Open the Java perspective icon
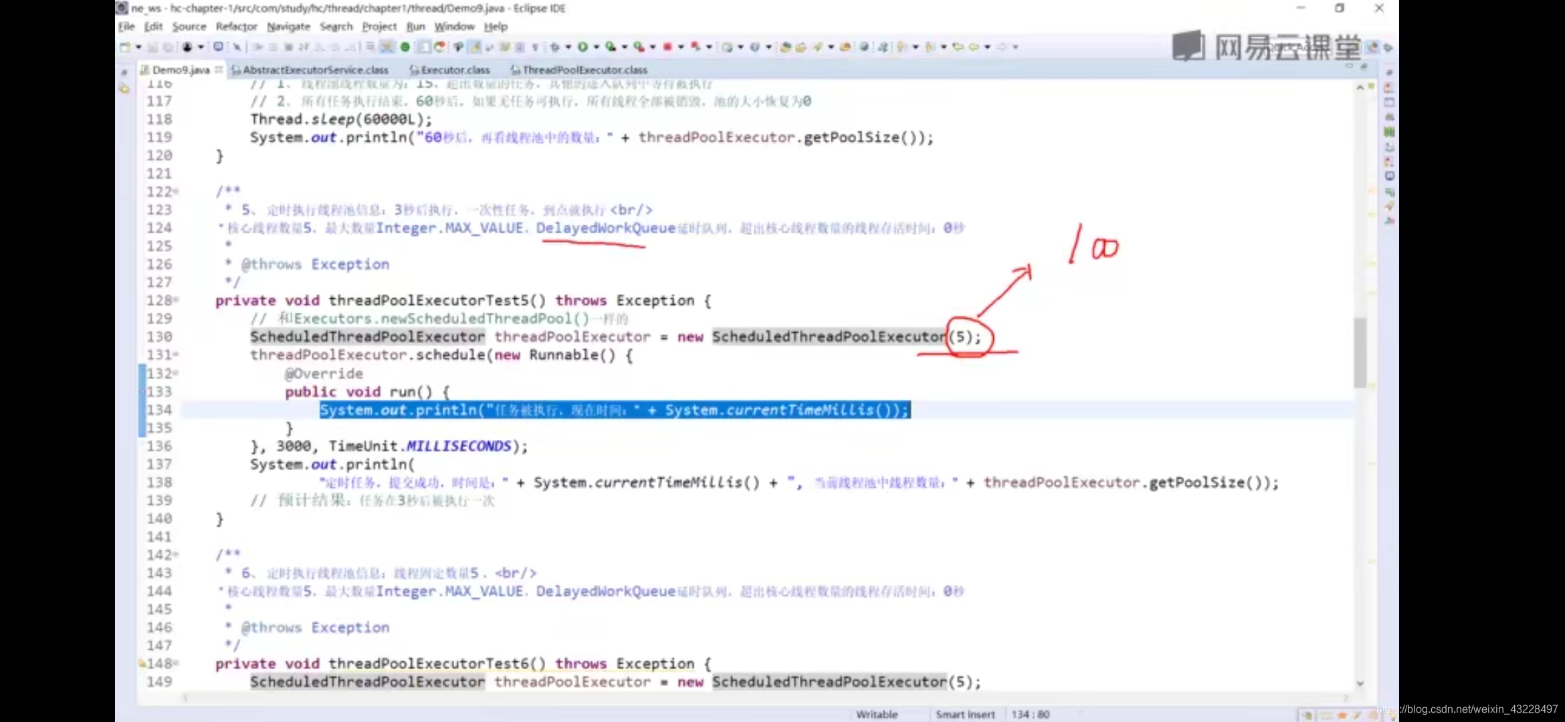The image size is (1565, 722). point(1372,47)
